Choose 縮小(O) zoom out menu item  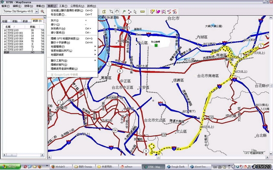pyautogui.click(x=72, y=25)
